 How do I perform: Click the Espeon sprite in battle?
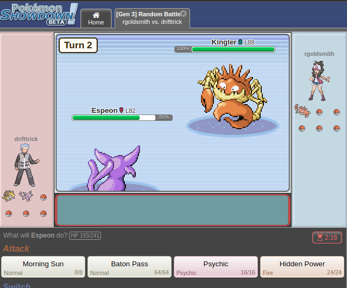(114, 169)
